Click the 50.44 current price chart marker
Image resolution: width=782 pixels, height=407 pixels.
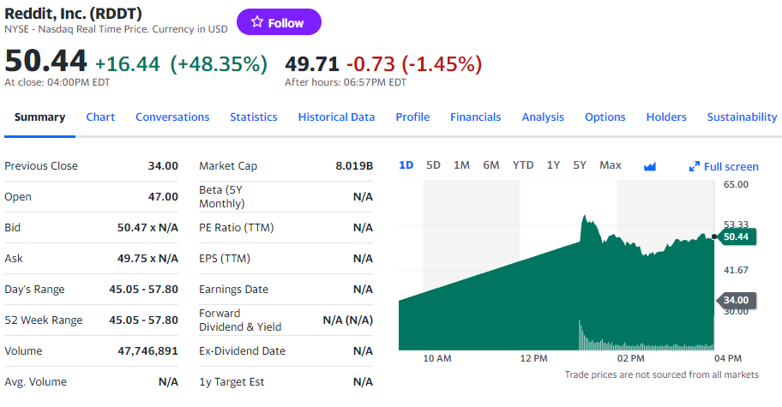click(738, 236)
